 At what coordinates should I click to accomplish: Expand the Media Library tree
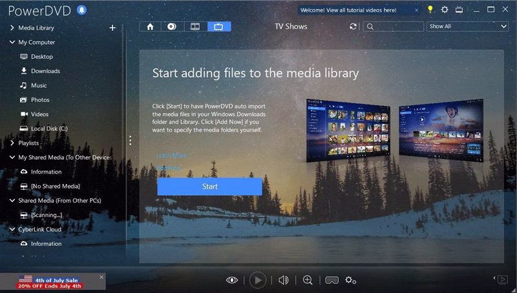(x=12, y=28)
